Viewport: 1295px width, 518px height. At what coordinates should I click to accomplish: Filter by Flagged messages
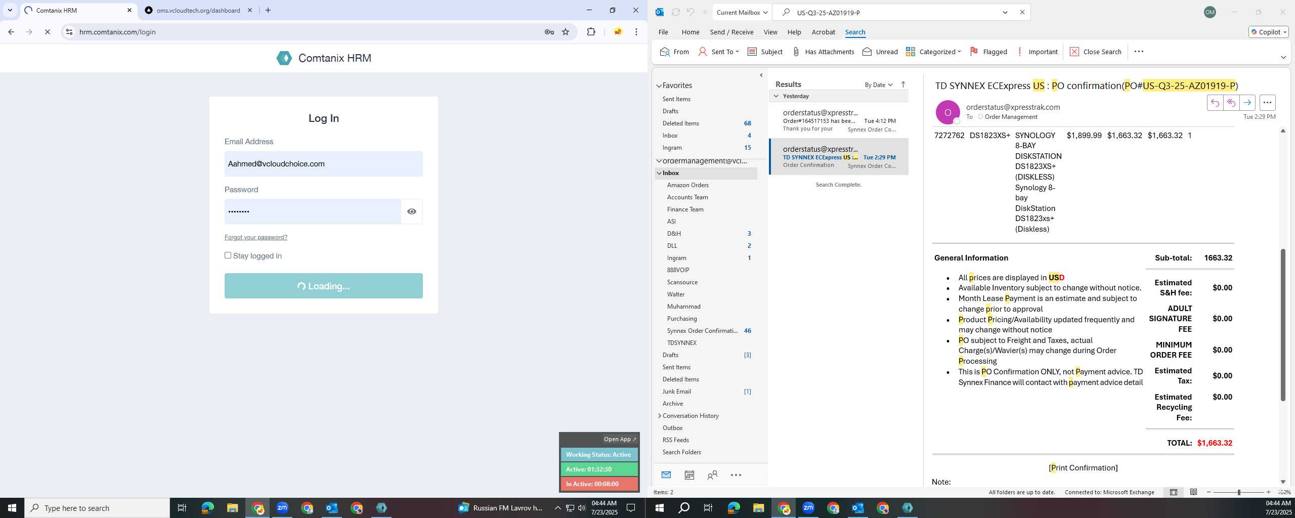(x=988, y=52)
